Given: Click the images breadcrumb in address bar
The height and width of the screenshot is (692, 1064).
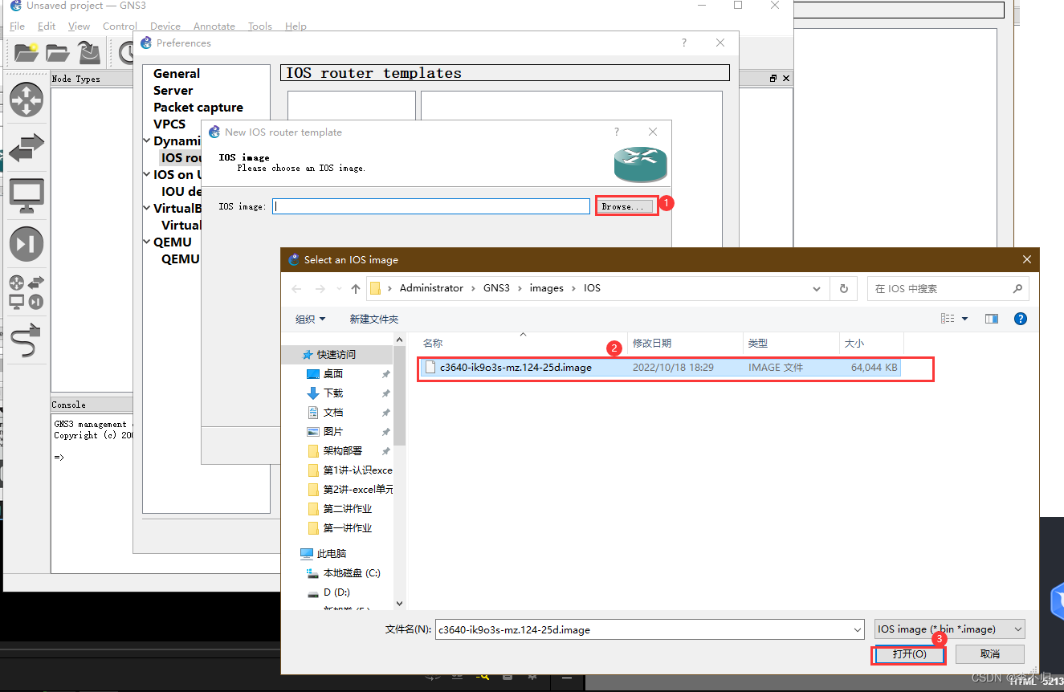Looking at the screenshot, I should [x=546, y=288].
